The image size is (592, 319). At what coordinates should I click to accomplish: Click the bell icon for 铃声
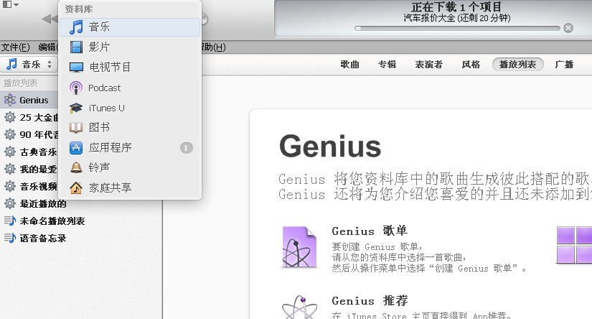point(76,167)
